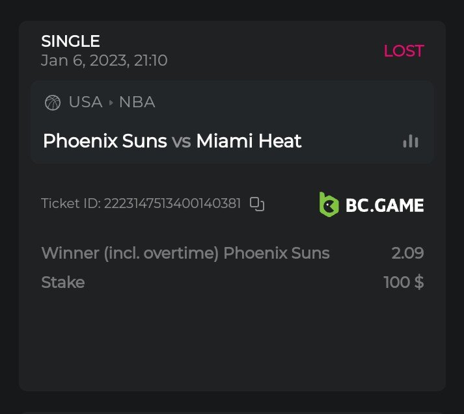Viewport: 464px width, 414px height.
Task: Select the ticket ID number 2223147513400140381
Action: click(x=172, y=203)
